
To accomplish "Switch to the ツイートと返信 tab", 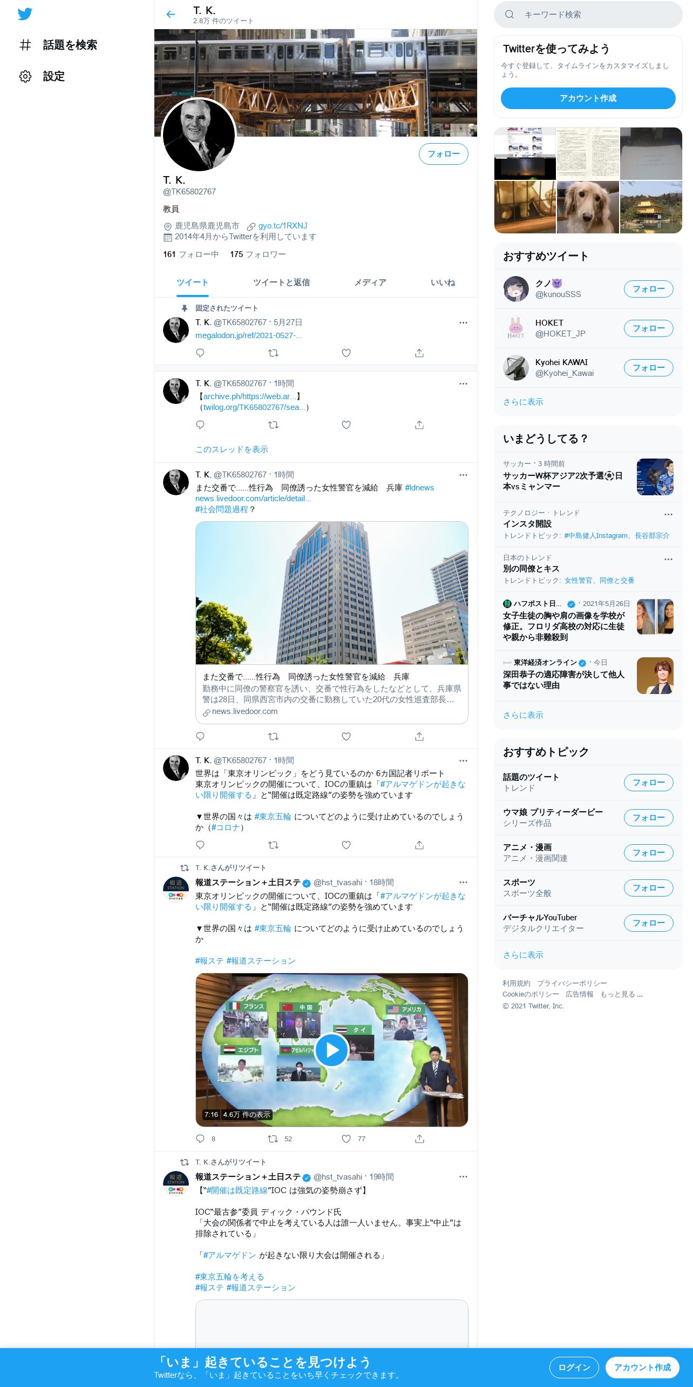I will tap(281, 282).
